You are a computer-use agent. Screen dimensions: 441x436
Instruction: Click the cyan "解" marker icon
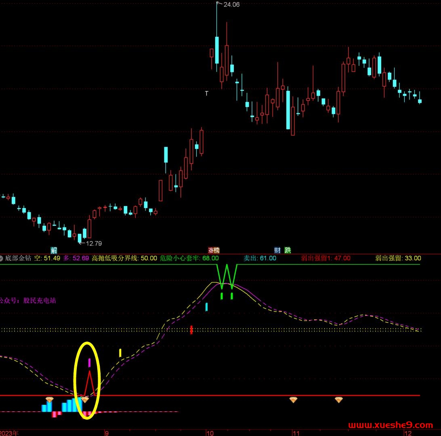point(54,250)
